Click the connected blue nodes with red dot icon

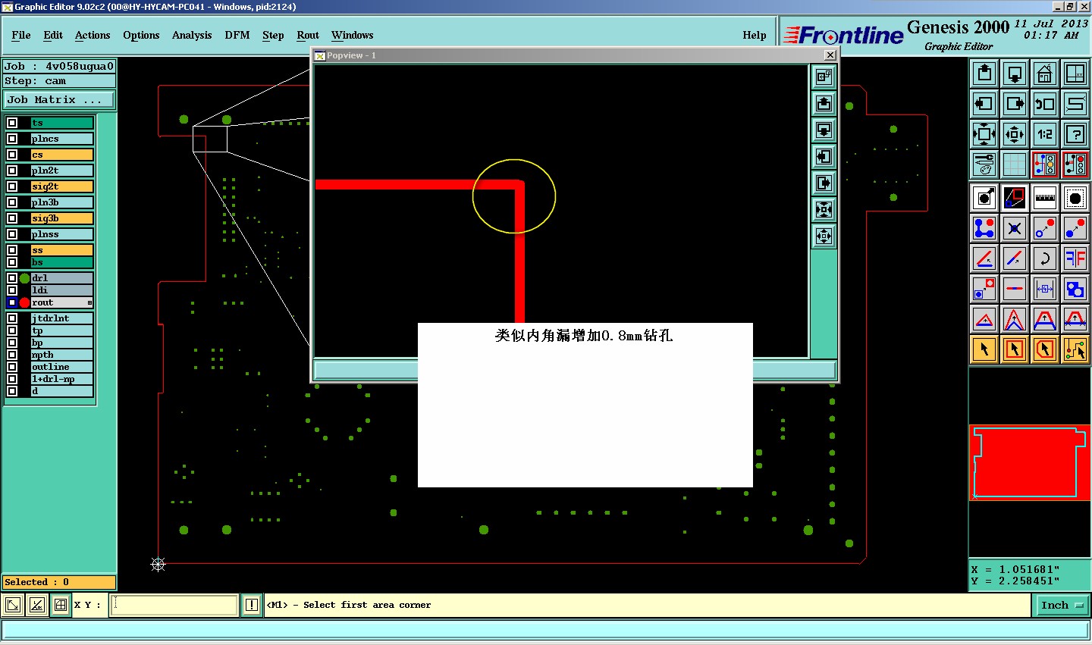[984, 228]
